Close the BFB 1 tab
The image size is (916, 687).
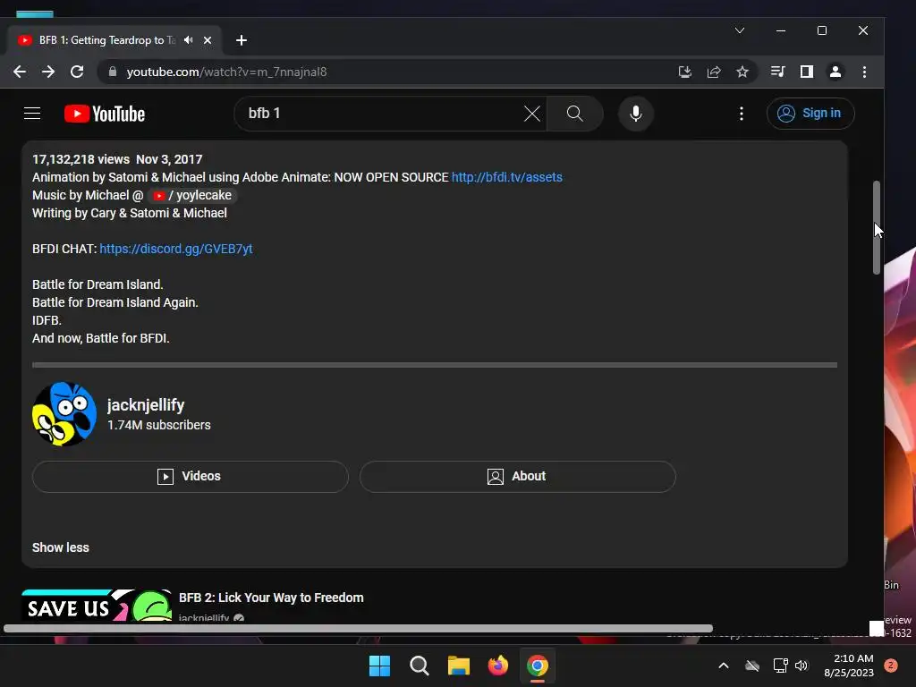pos(208,40)
